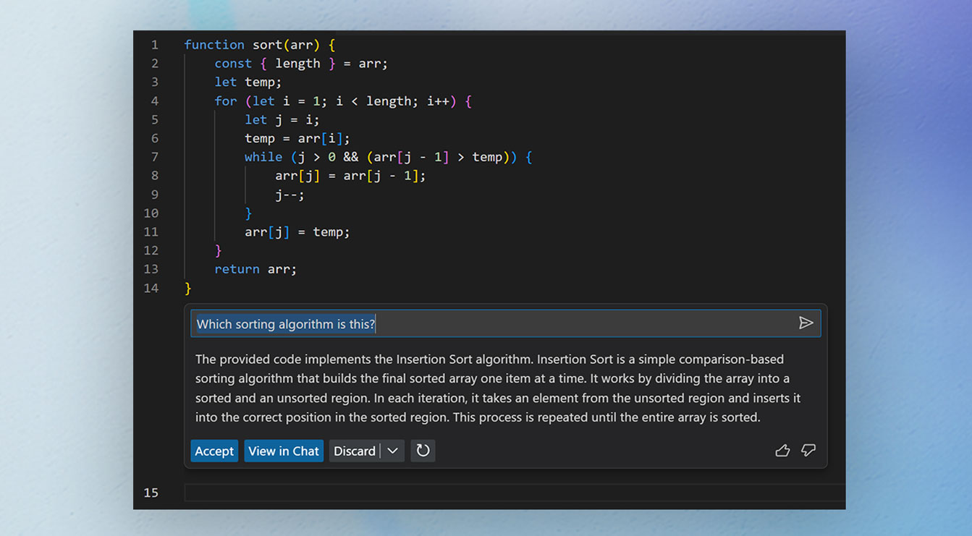This screenshot has height=536, width=972.
Task: Place cursor on empty editor line 15
Action: tap(514, 493)
